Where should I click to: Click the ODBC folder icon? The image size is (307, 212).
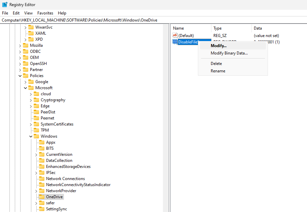point(26,51)
